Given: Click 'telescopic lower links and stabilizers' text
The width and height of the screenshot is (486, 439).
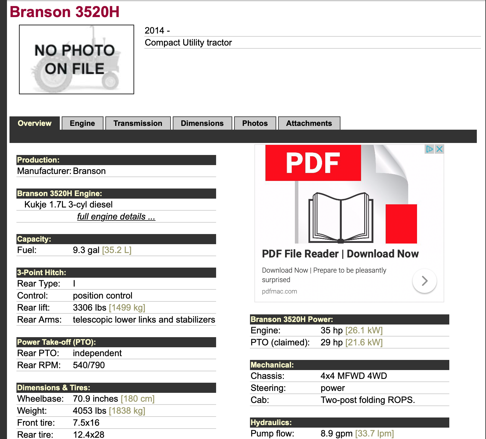Looking at the screenshot, I should point(144,320).
